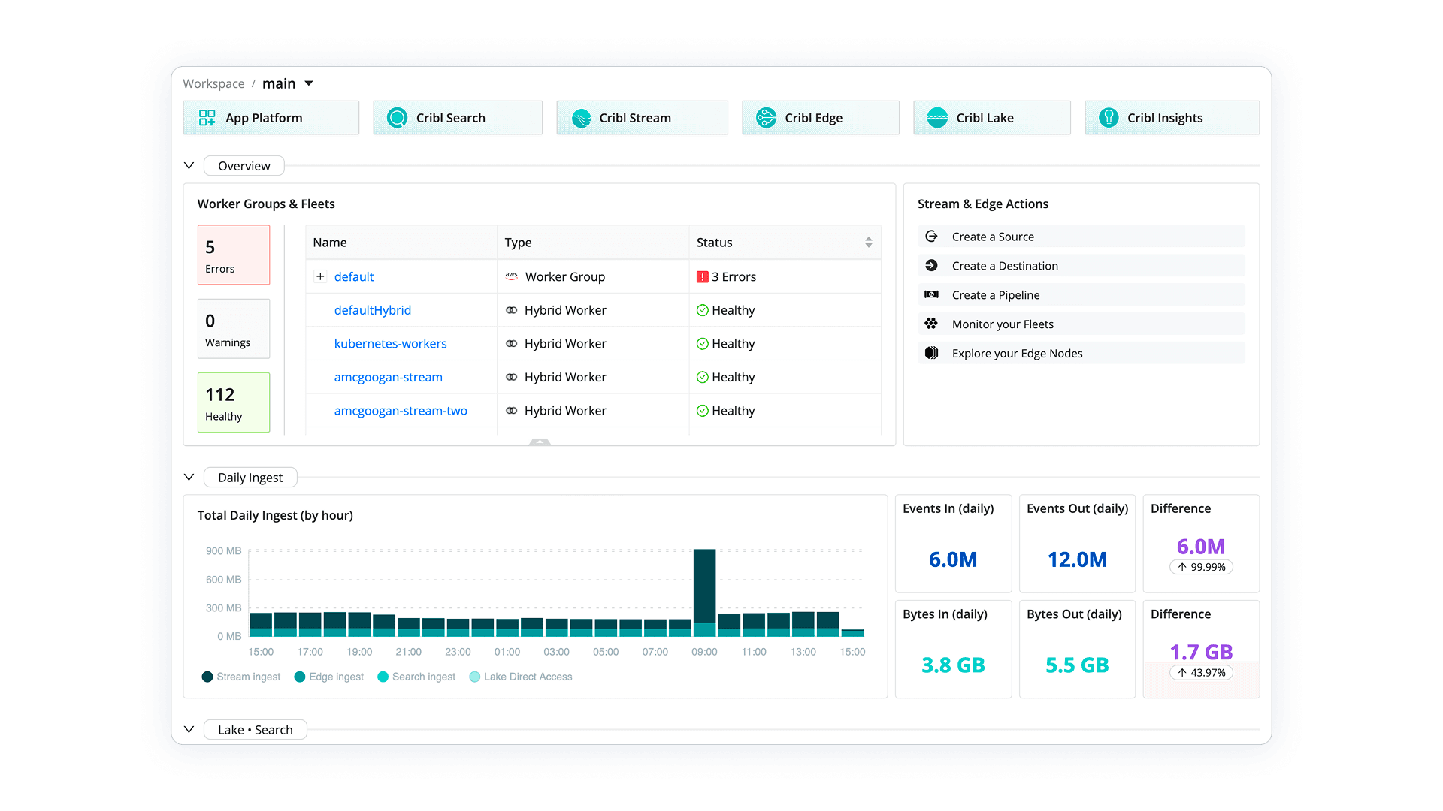Screen dimensions: 1443x811
Task: Click the AWS icon in default row
Action: [512, 276]
